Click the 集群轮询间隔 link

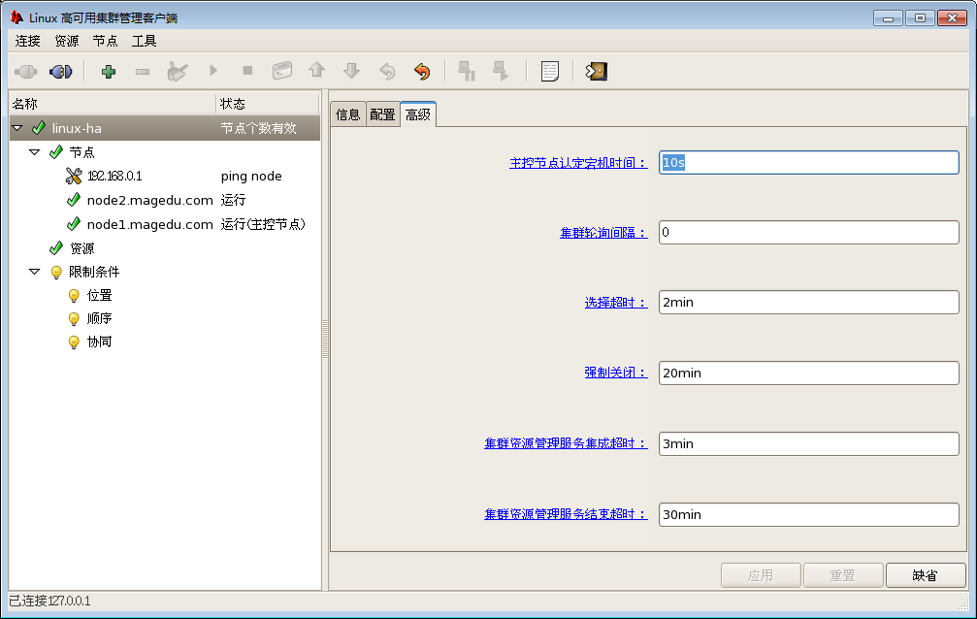(x=603, y=233)
